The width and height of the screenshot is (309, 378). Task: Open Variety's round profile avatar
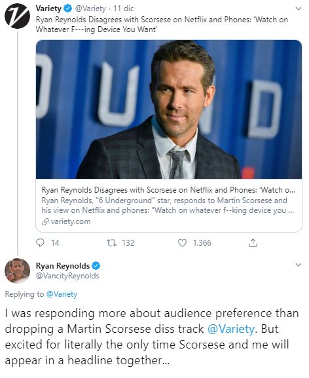point(17,16)
